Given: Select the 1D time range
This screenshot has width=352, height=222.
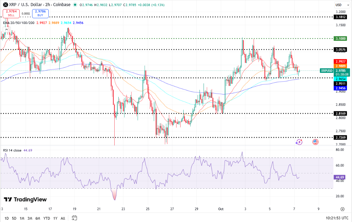Looking at the screenshot, I should pyautogui.click(x=6, y=218).
